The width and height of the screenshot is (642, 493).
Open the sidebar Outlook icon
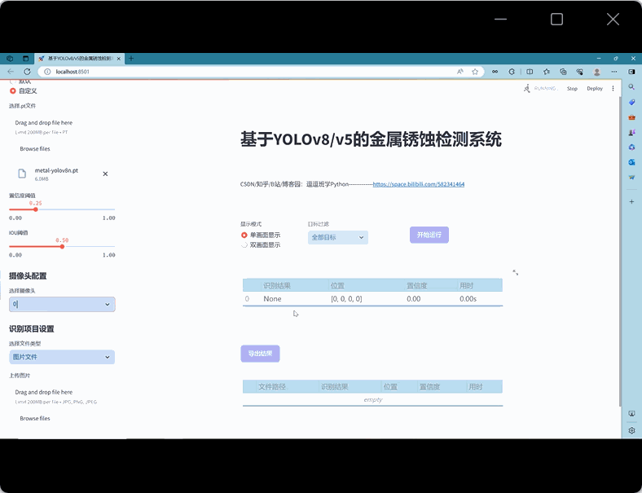(631, 162)
